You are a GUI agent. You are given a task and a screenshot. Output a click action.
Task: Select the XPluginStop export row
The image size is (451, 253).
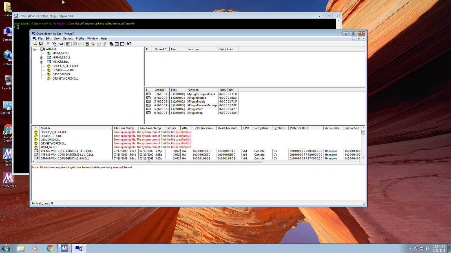191,113
